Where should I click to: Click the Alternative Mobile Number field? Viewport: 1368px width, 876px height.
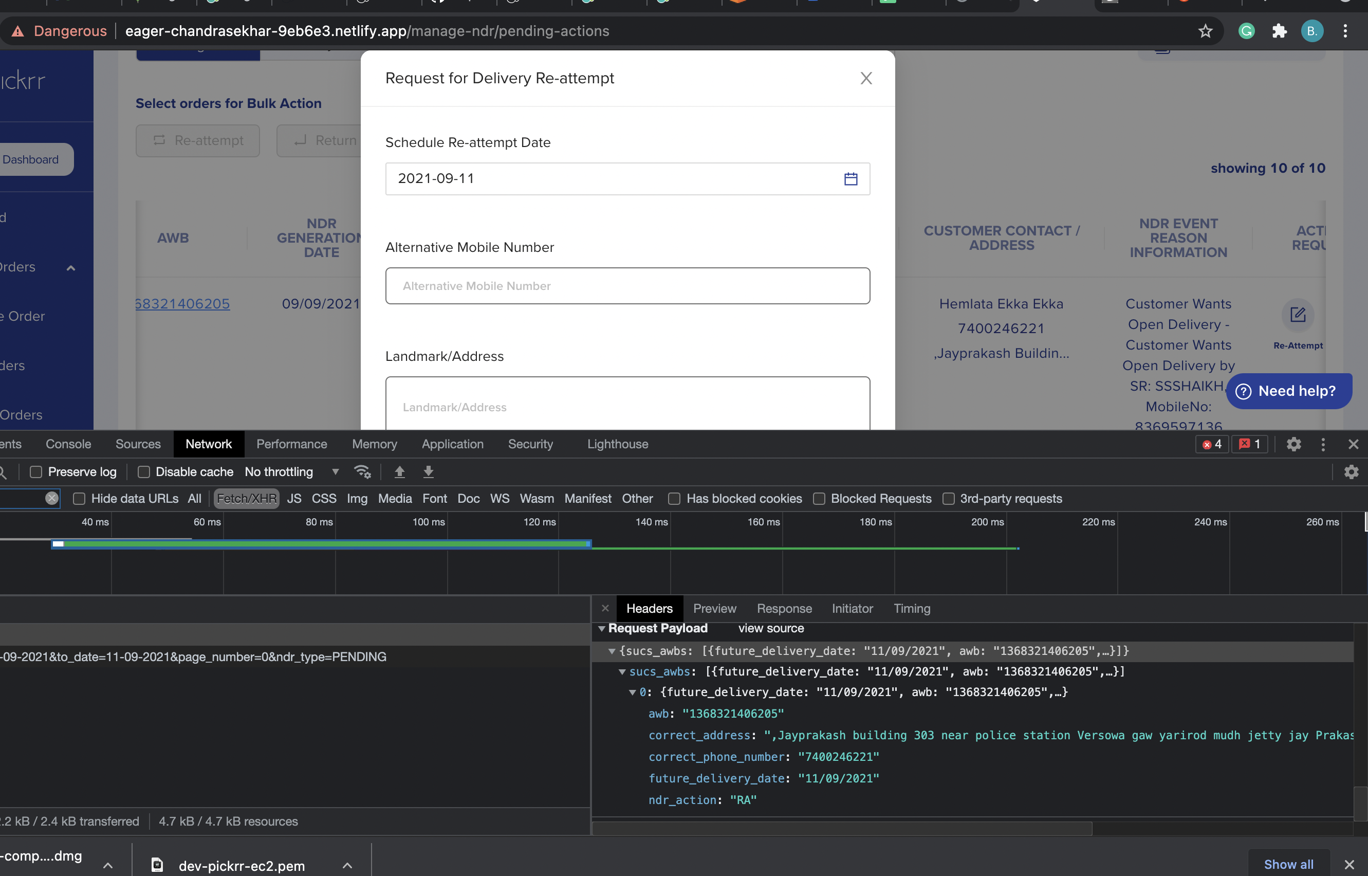pos(627,285)
